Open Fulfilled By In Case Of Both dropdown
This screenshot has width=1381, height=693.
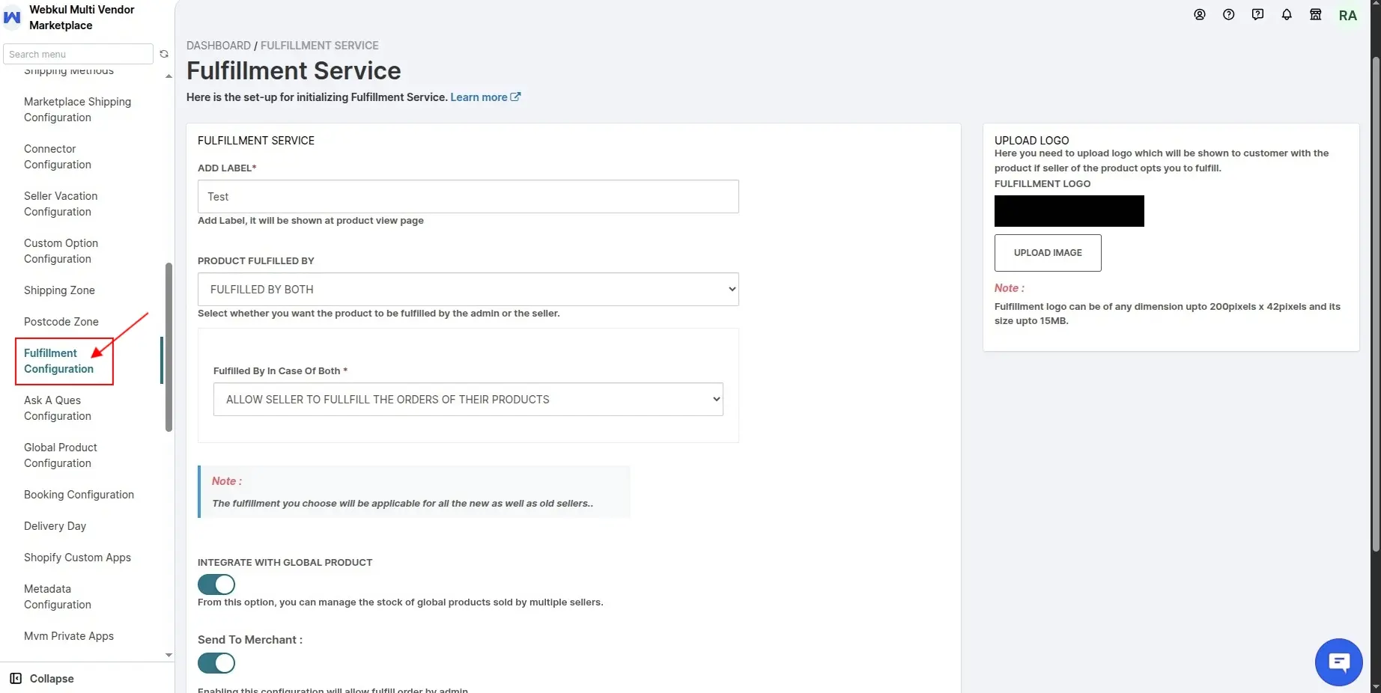pyautogui.click(x=468, y=400)
